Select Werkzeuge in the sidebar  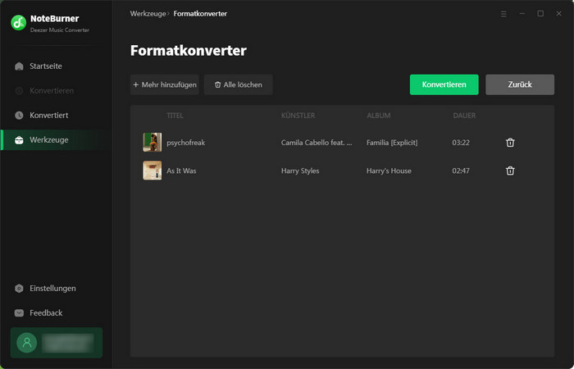coord(56,140)
